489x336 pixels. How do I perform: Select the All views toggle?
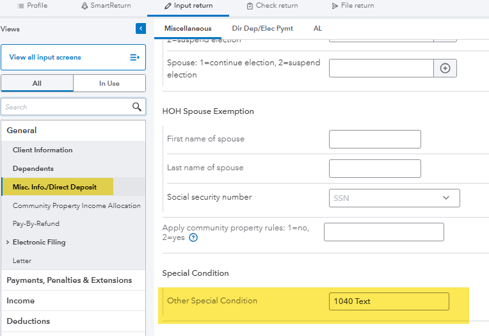click(x=36, y=83)
